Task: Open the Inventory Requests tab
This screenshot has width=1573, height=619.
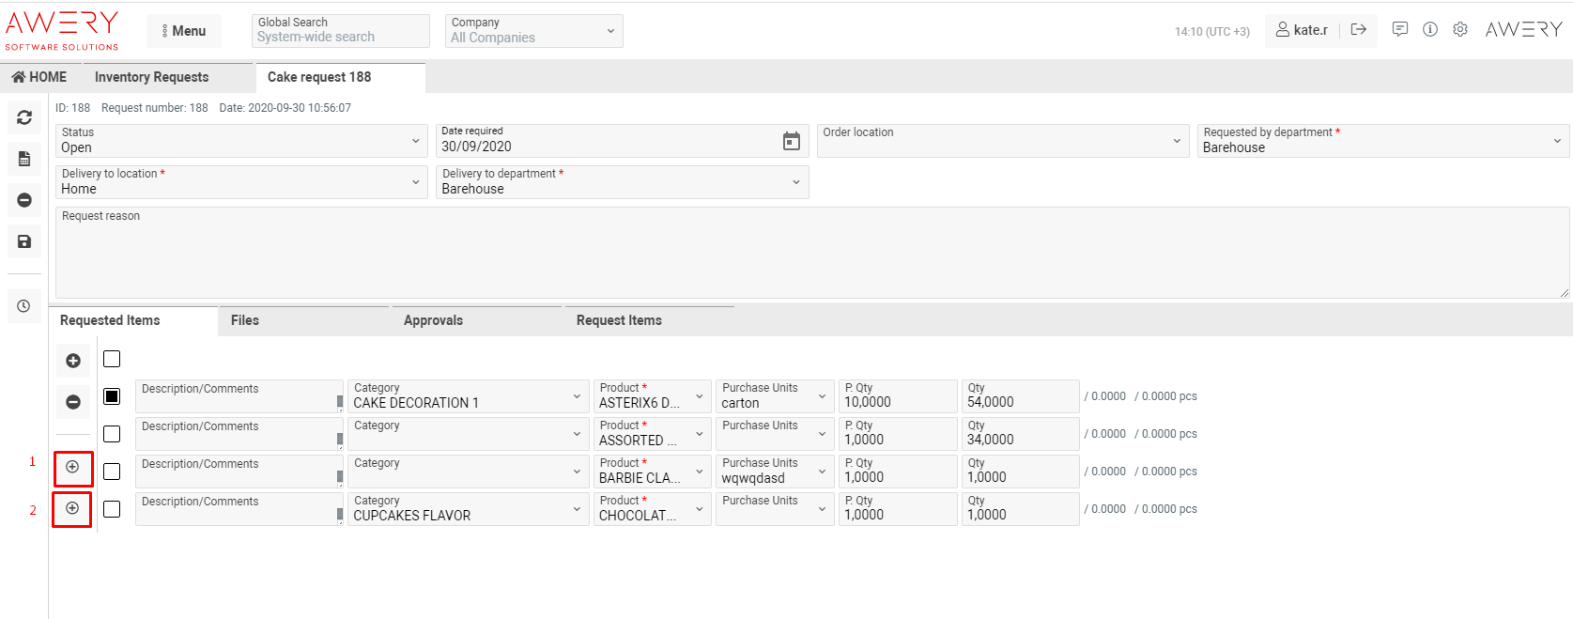Action: click(x=151, y=77)
